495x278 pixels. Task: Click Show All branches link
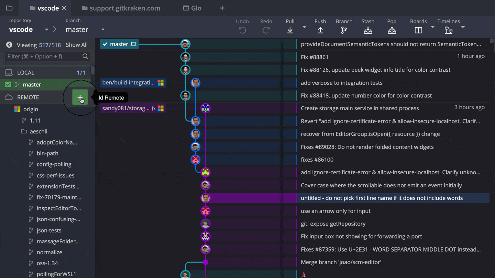77,45
